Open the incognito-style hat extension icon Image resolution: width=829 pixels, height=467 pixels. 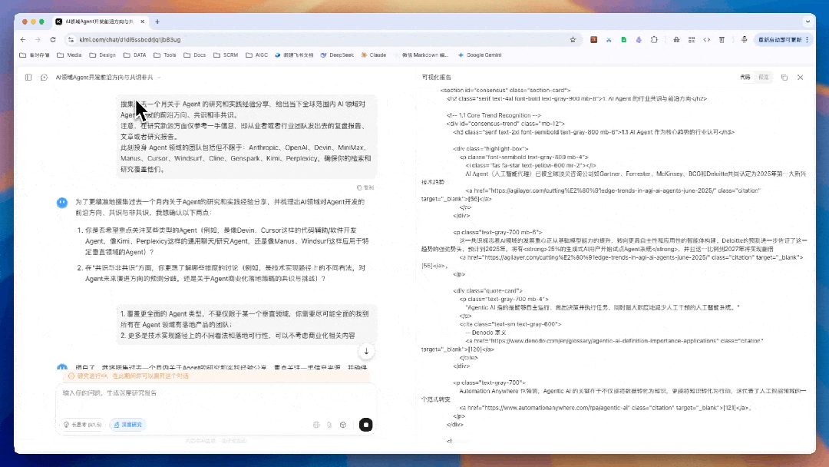[x=676, y=40]
